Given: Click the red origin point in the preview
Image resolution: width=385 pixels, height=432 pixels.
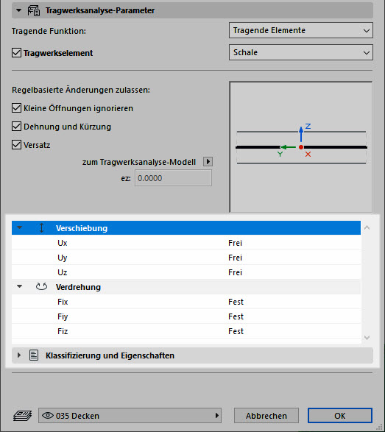Looking at the screenshot, I should pyautogui.click(x=301, y=147).
